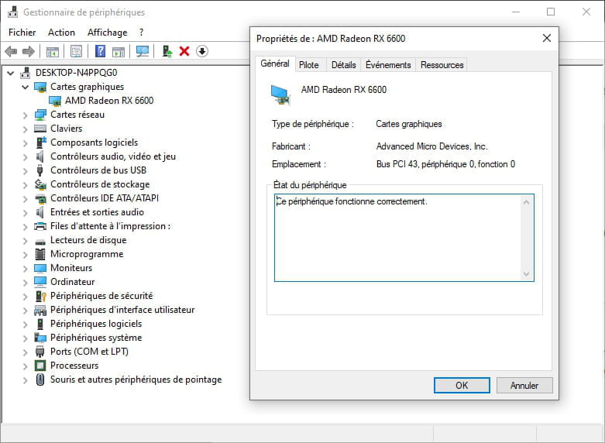Click the Périphériques de sécurité key icon
Screen dimensions: 605x443
pyautogui.click(x=40, y=296)
